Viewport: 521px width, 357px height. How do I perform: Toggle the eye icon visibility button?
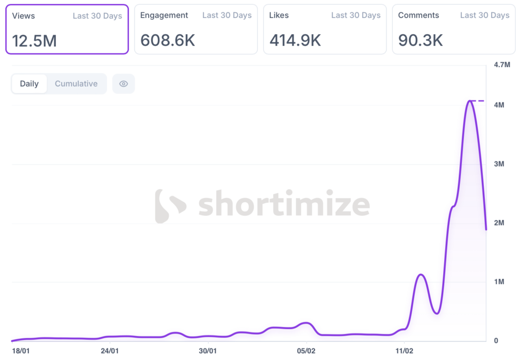pos(124,84)
